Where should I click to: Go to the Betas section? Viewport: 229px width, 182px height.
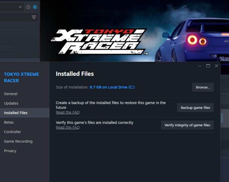[x=9, y=122]
